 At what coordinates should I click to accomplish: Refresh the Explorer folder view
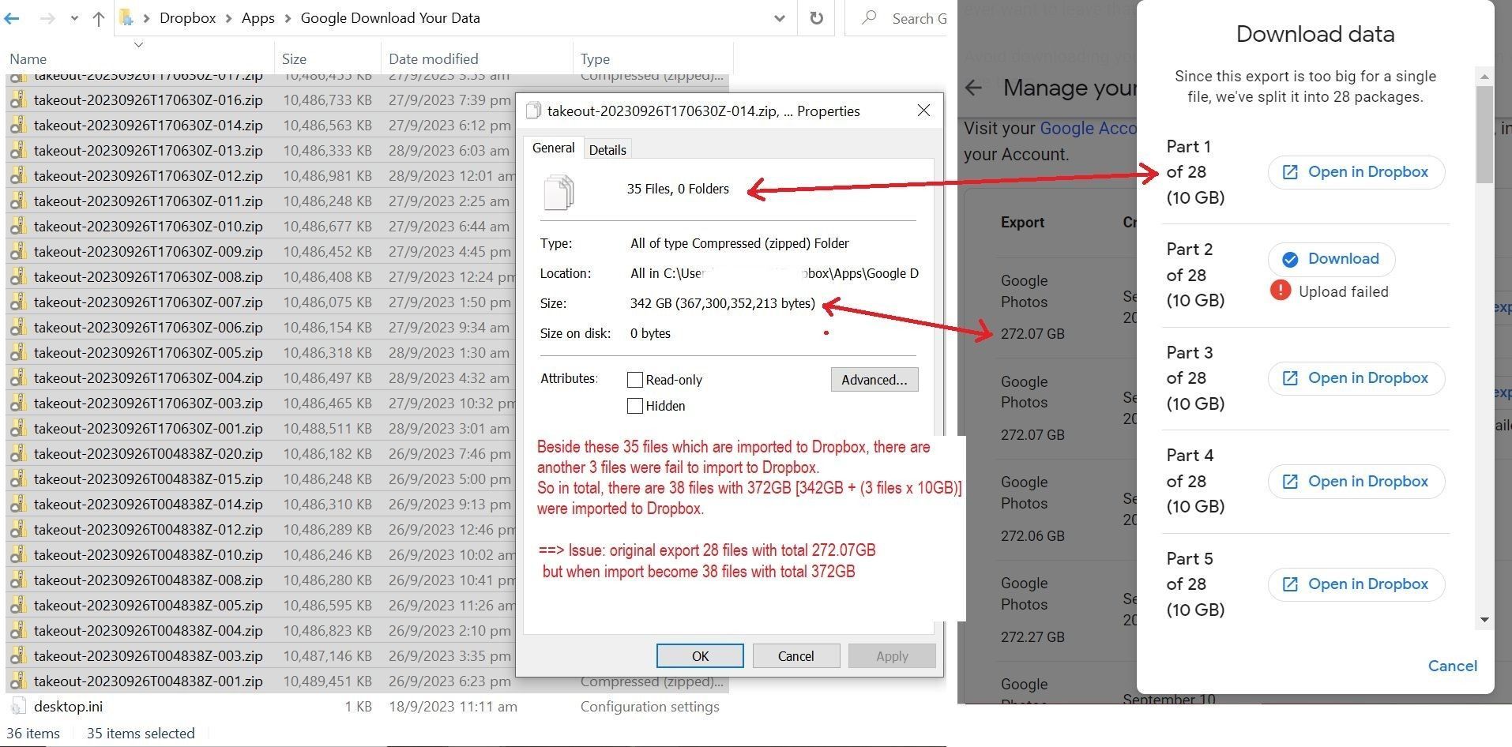coord(817,18)
